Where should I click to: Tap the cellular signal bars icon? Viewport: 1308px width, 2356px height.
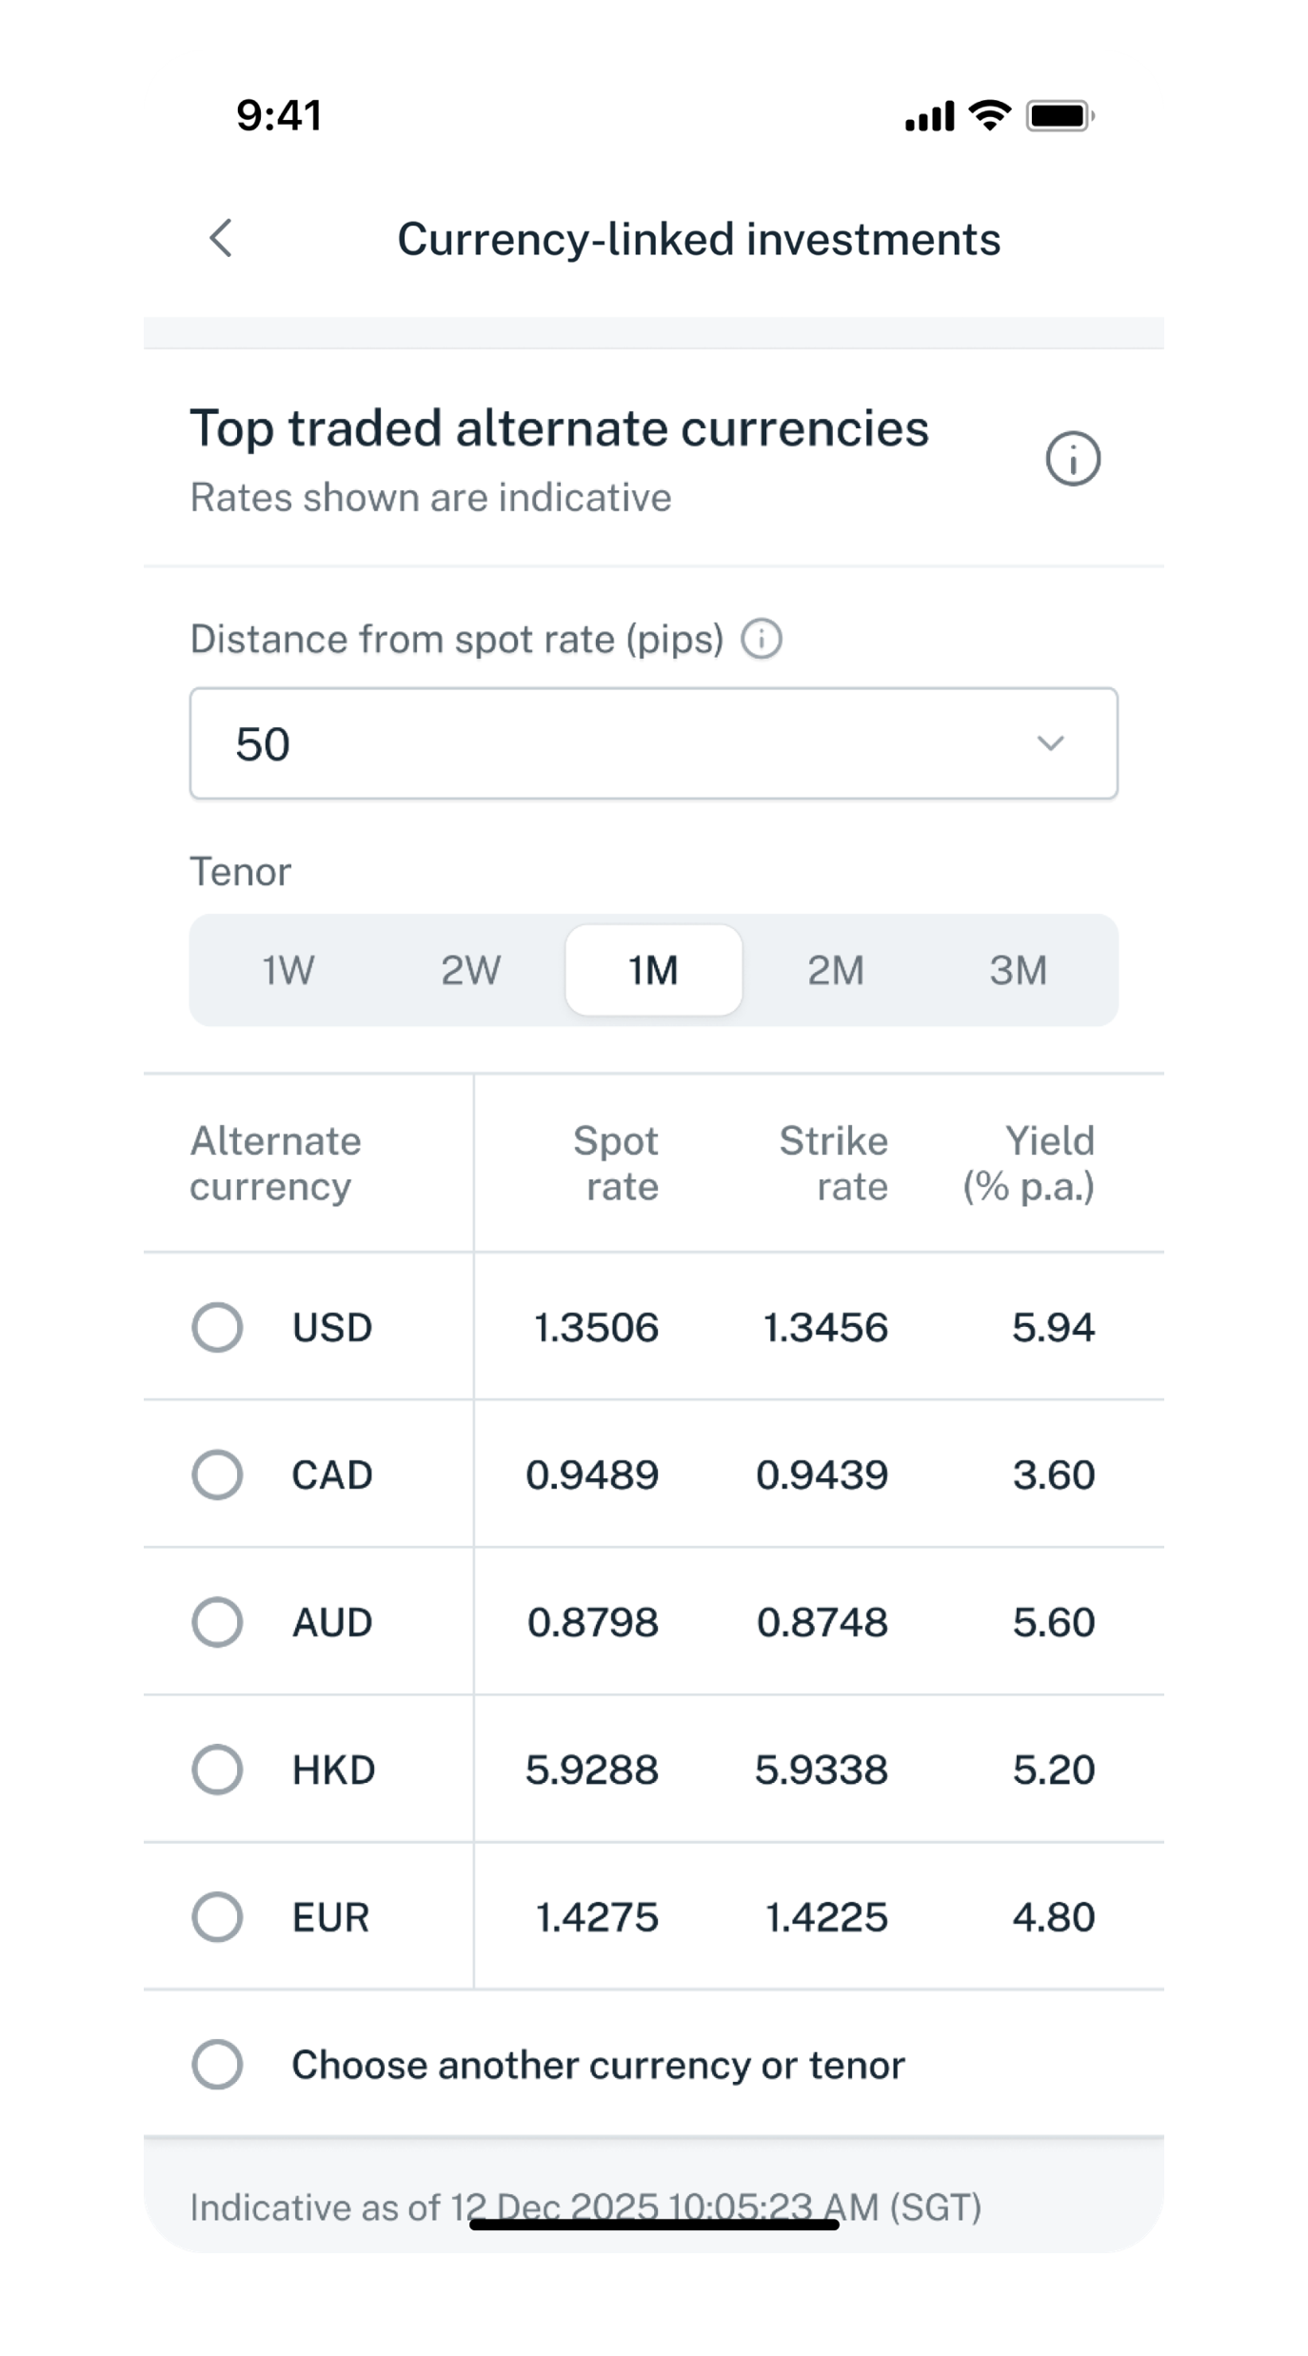click(929, 117)
